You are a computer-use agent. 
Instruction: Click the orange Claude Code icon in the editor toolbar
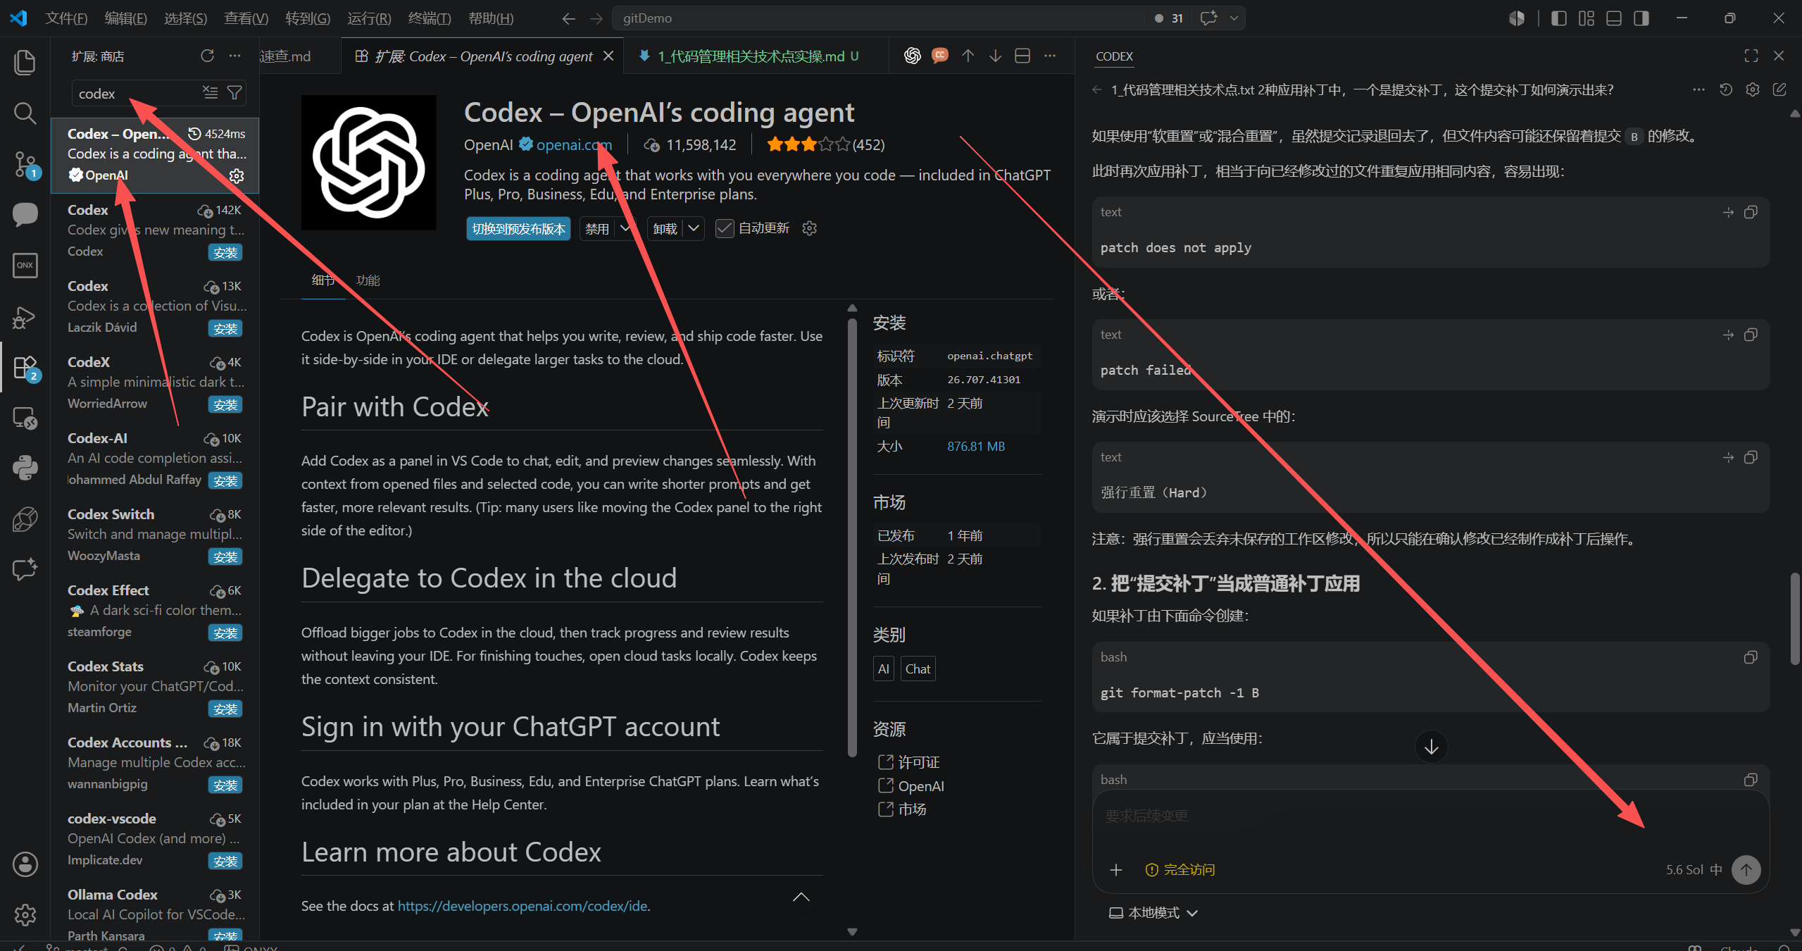tap(940, 56)
